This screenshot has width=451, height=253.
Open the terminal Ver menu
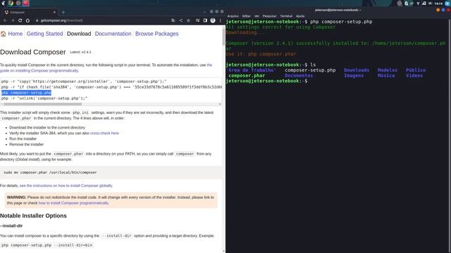257,16
